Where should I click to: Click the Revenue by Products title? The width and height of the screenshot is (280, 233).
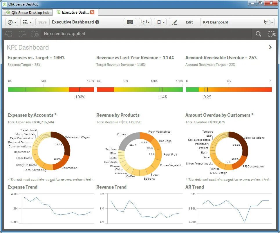click(x=118, y=115)
